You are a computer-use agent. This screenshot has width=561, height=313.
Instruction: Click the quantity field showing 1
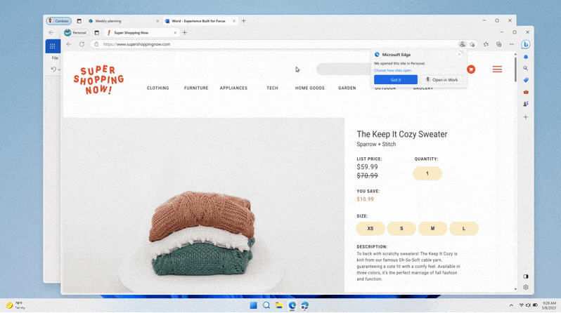(427, 173)
